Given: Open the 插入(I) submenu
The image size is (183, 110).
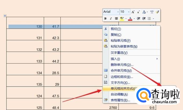Looking at the screenshot, I should [x=131, y=59].
